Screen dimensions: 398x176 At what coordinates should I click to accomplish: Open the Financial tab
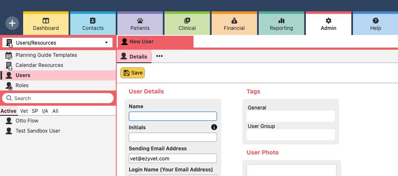click(234, 24)
